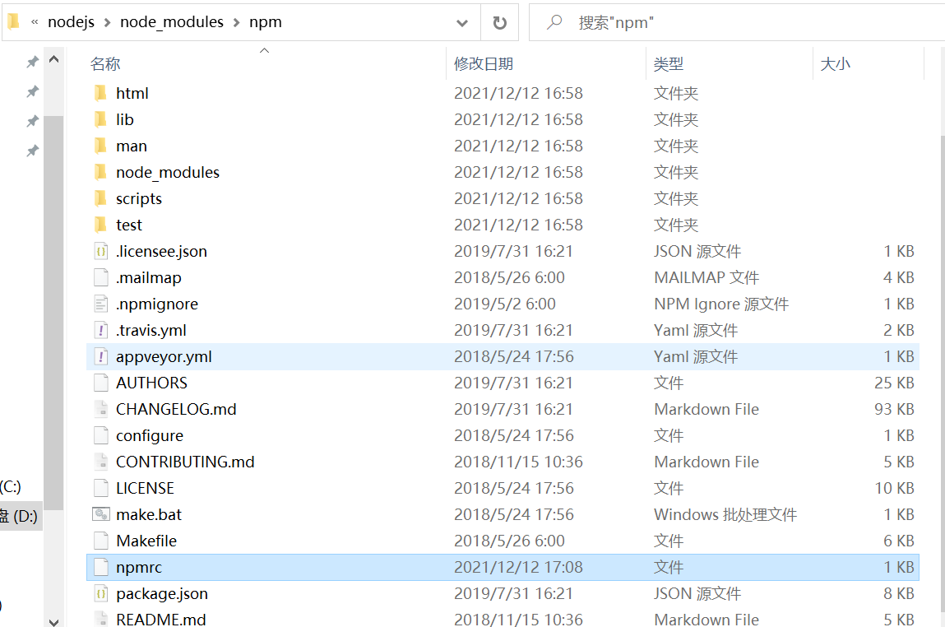Click the AUTHORS file icon

(x=100, y=383)
